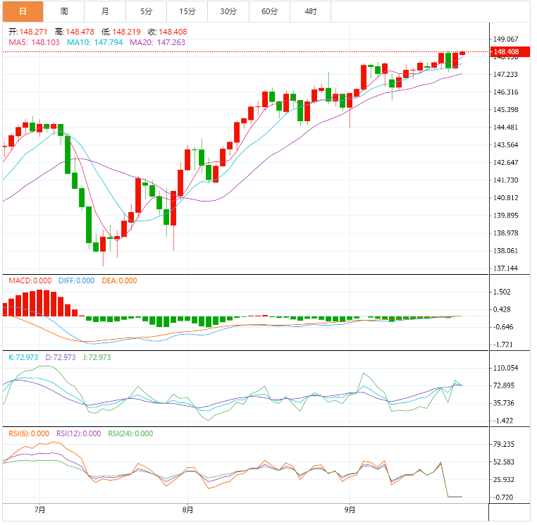Click the black current price tag on the axis
The image size is (537, 525).
507,52
